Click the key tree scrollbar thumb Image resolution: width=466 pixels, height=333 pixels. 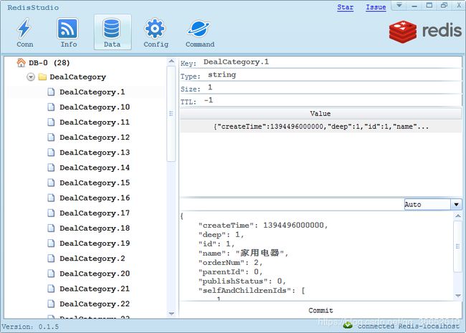[171, 114]
